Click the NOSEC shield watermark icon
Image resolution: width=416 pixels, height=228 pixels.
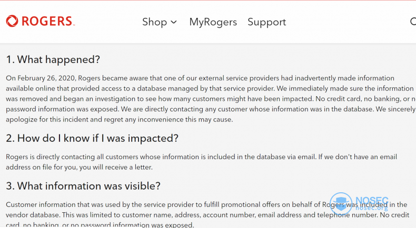pyautogui.click(x=341, y=203)
